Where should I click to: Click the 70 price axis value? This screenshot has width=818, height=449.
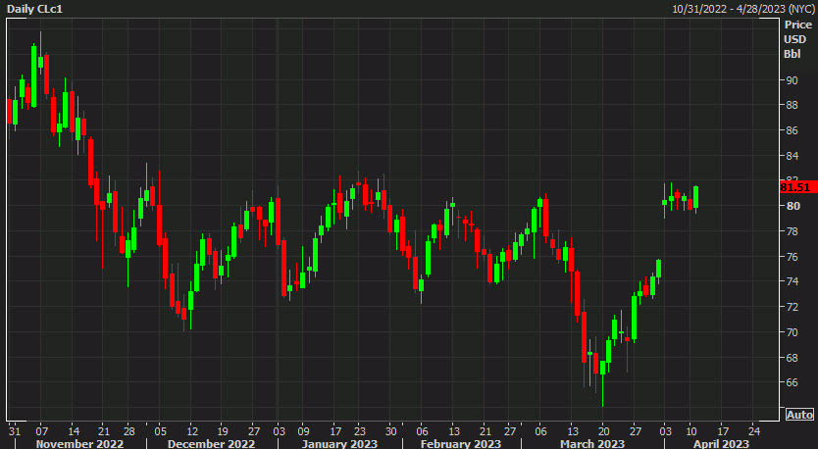point(792,332)
